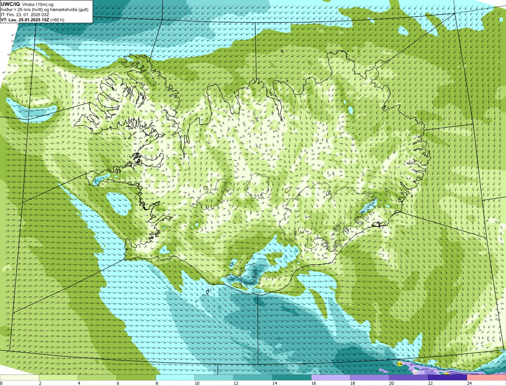Click the legend scale label "8"

(x=157, y=383)
